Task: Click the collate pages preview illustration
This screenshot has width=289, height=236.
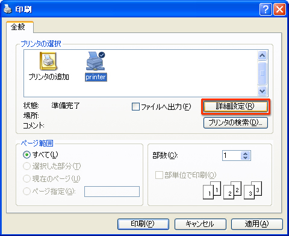Action: pyautogui.click(x=232, y=190)
